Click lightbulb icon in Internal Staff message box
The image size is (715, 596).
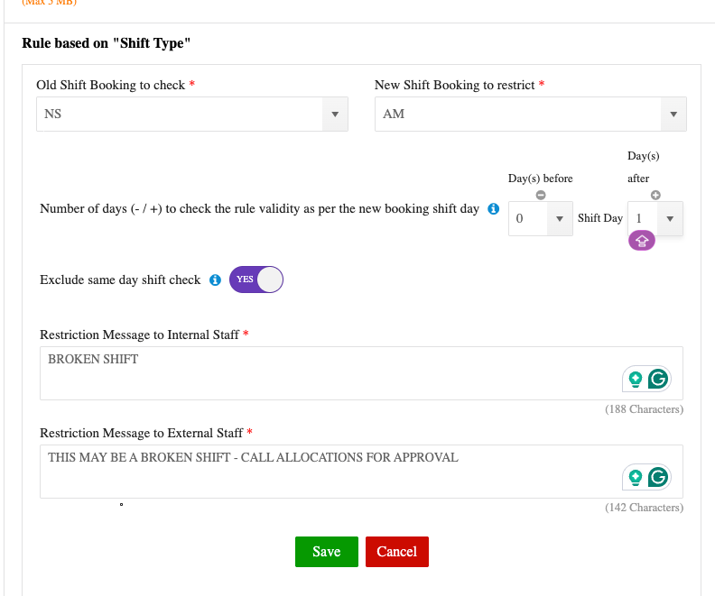tap(636, 380)
